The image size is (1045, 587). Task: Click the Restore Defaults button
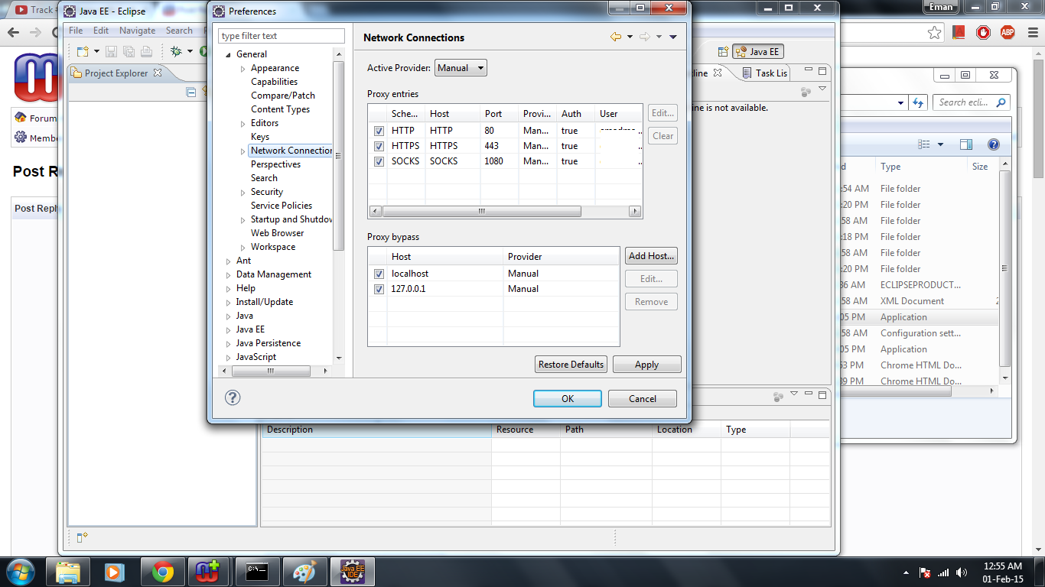[x=571, y=365]
